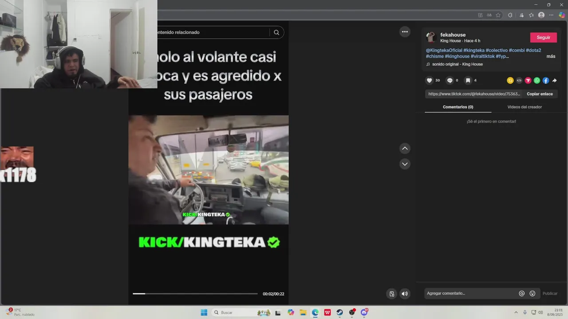Share the video to WhatsApp

pyautogui.click(x=537, y=80)
